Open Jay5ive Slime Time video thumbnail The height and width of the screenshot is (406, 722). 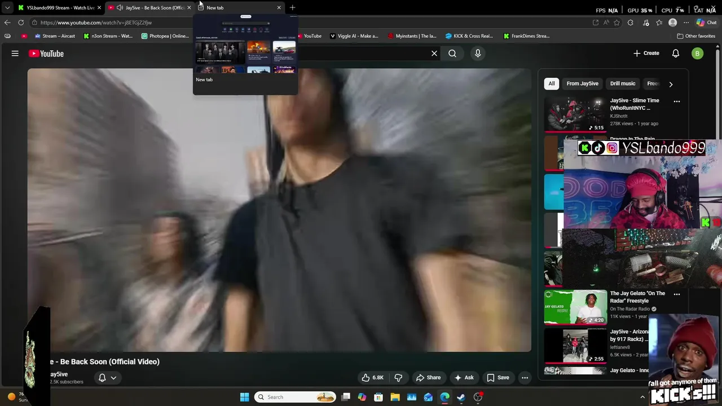[575, 114]
